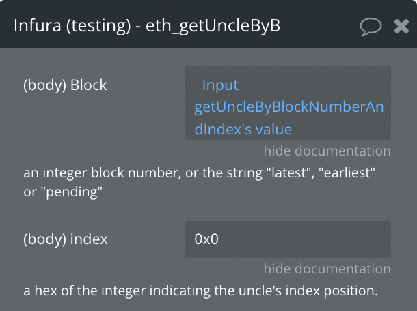Click the '(body) Block' label
The height and width of the screenshot is (311, 417).
tap(65, 85)
